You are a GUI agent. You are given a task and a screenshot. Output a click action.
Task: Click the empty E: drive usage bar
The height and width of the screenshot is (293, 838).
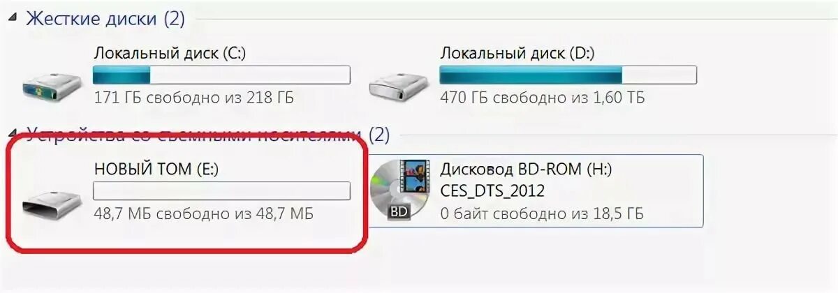click(221, 190)
